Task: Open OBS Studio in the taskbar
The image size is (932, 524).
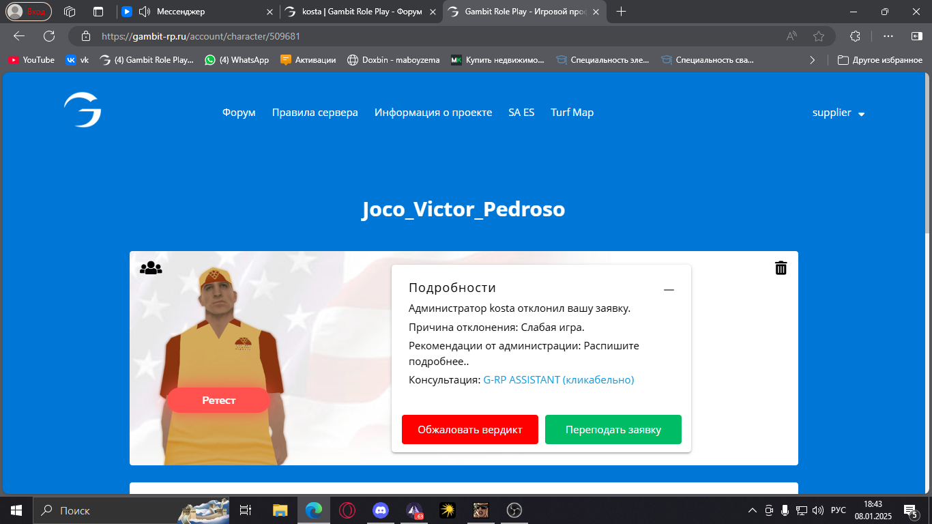Action: [514, 510]
